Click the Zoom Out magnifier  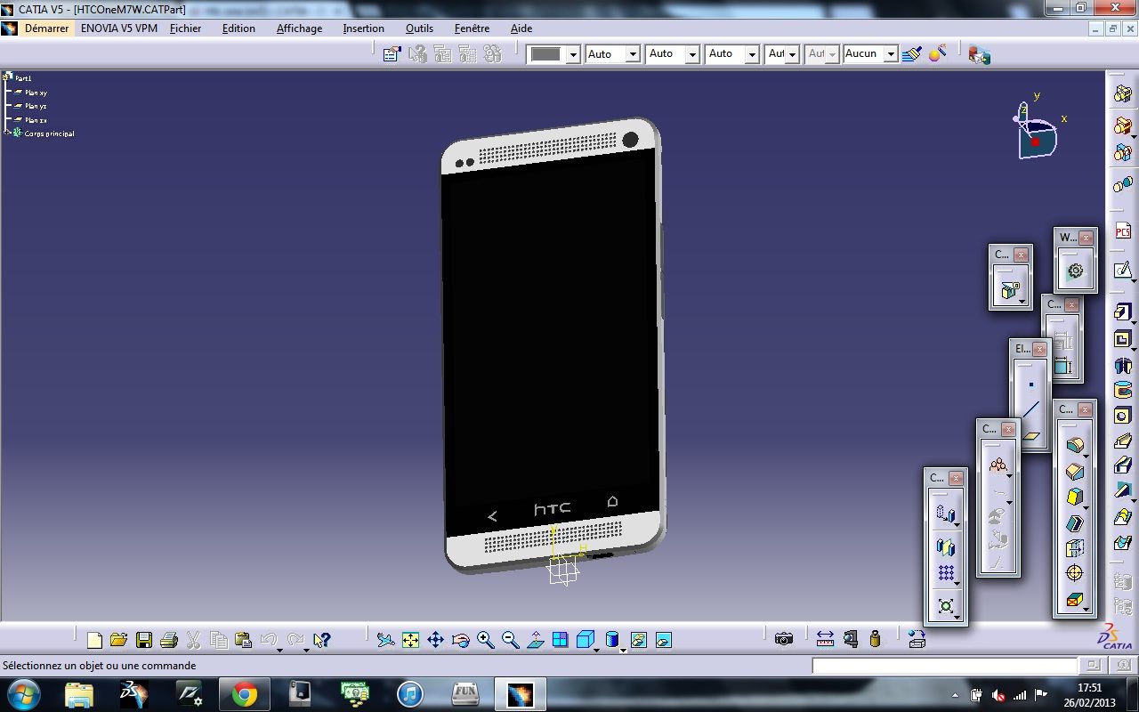coord(510,639)
